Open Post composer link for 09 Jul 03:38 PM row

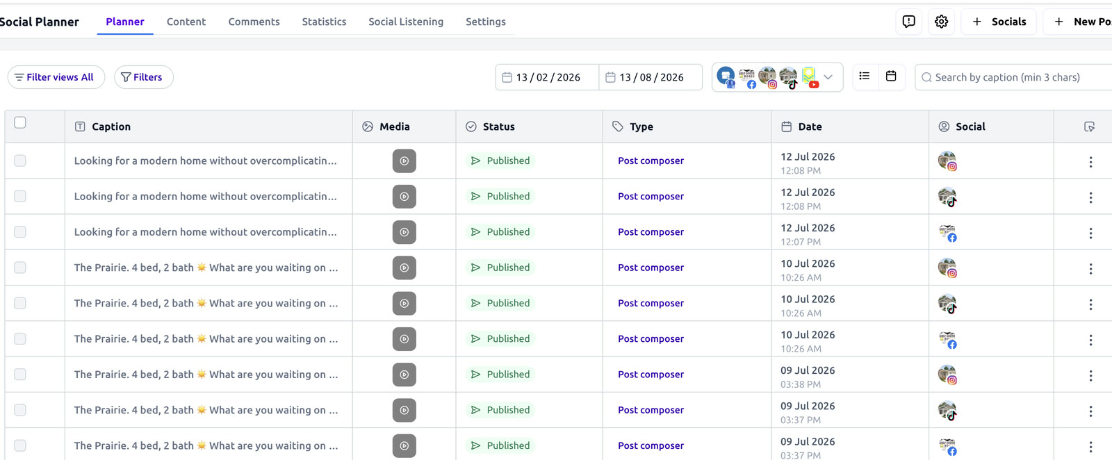pos(651,375)
